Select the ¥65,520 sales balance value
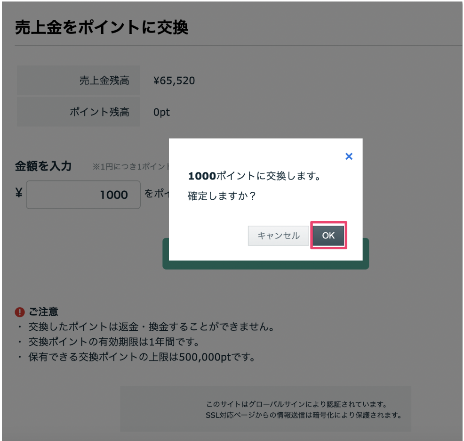 [174, 81]
